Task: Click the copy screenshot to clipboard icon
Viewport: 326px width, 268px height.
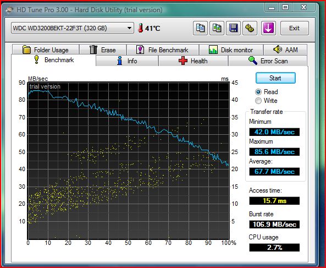Action: (x=217, y=28)
